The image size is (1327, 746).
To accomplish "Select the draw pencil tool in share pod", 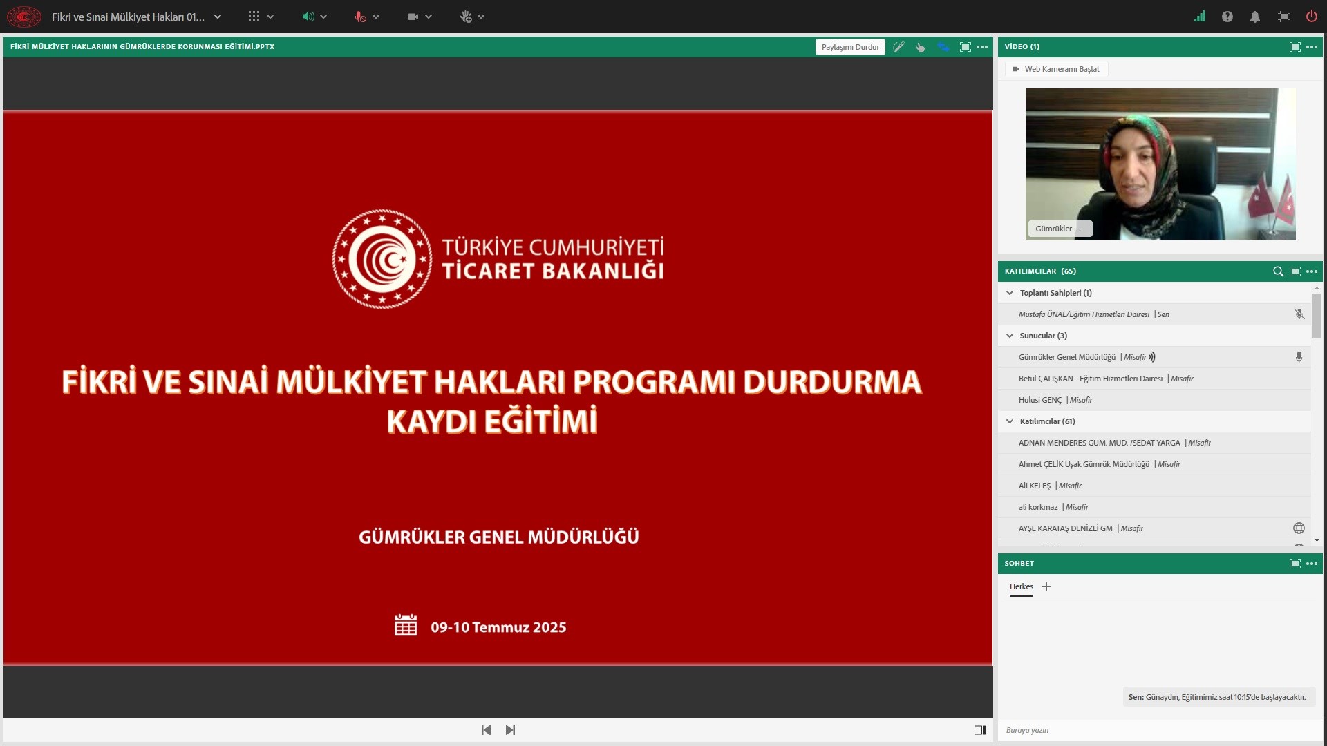I will click(x=898, y=47).
